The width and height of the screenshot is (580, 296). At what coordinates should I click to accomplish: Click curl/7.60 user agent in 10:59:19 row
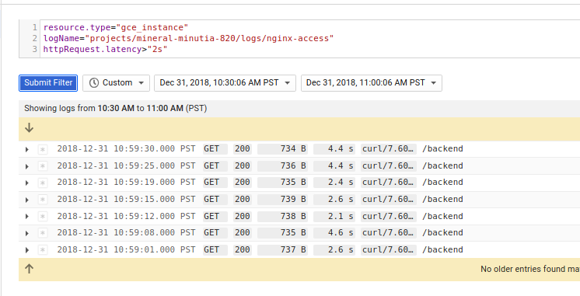389,182
